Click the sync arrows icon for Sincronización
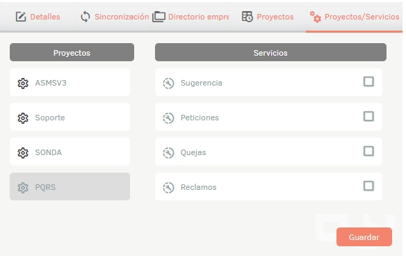The height and width of the screenshot is (256, 406). coord(86,17)
